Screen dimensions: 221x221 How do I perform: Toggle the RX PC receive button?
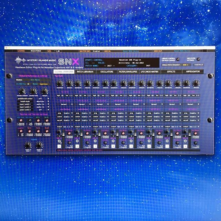click(x=47, y=121)
